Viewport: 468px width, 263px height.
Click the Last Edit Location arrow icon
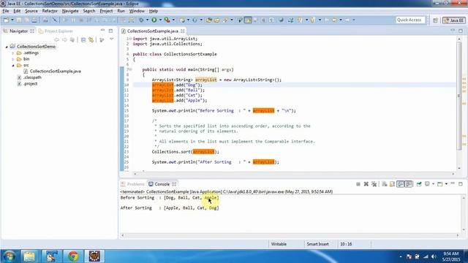pyautogui.click(x=326, y=20)
